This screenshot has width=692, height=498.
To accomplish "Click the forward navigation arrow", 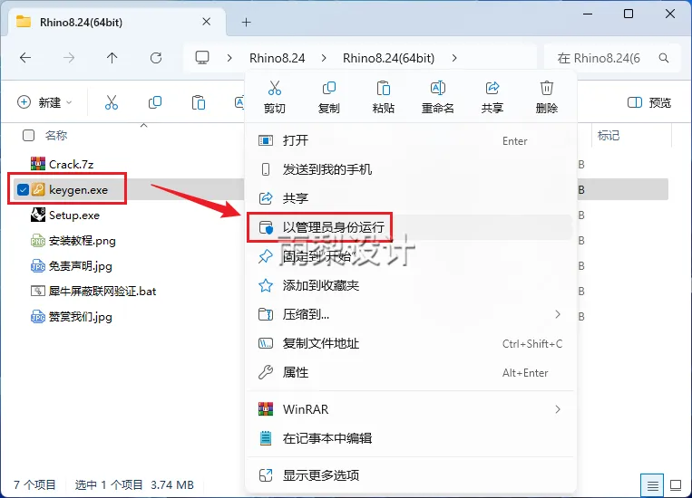I will point(69,58).
